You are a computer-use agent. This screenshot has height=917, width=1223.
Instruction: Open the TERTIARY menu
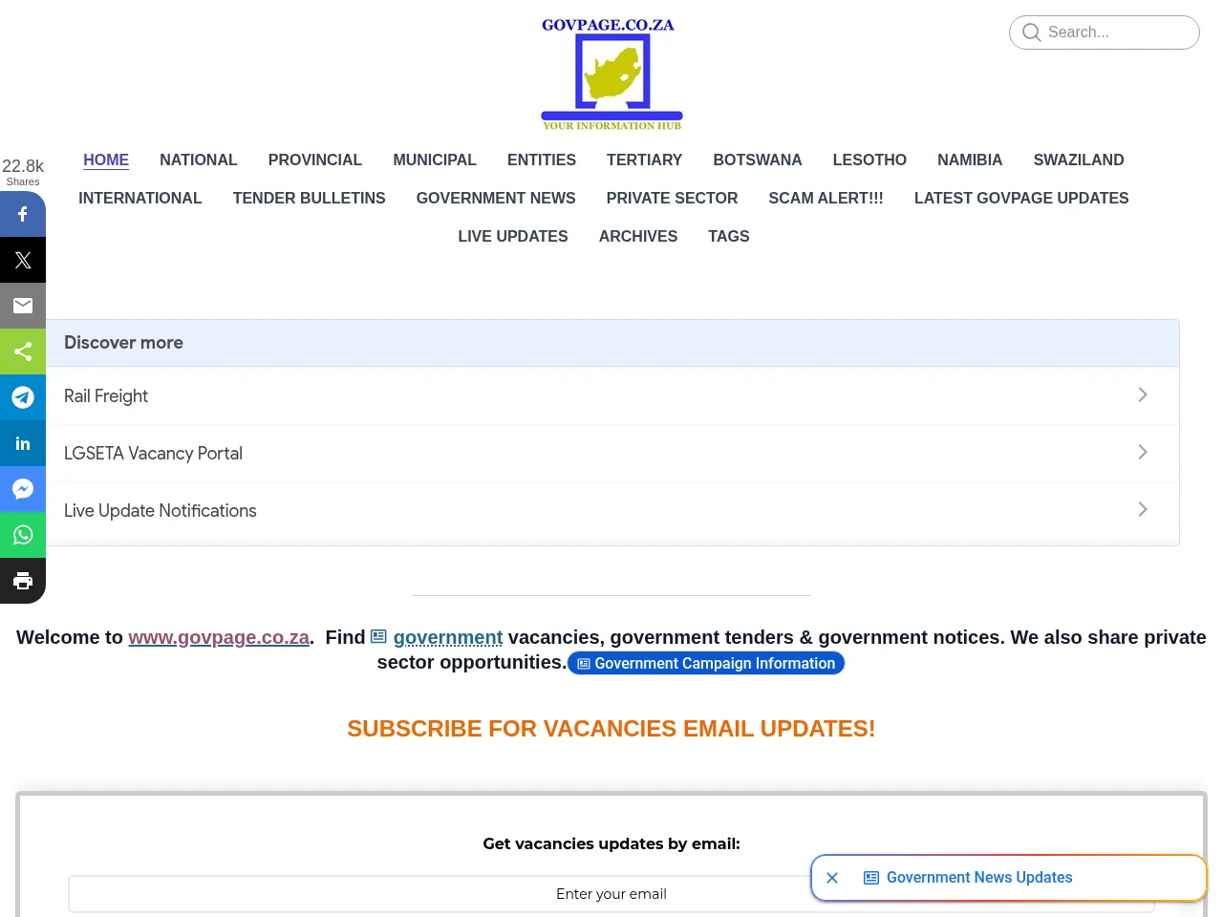click(644, 160)
